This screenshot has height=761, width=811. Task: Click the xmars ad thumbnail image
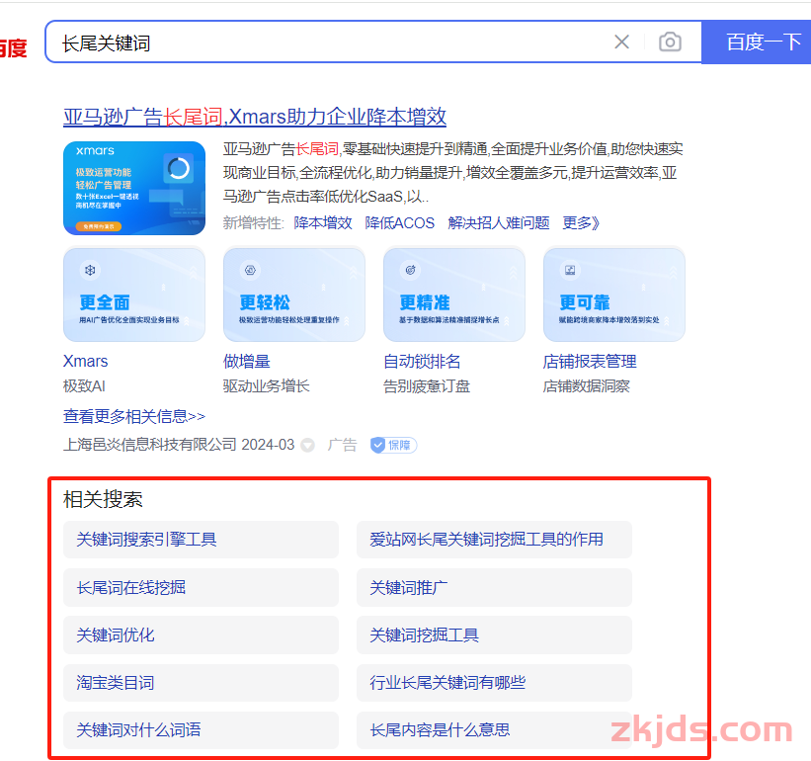click(134, 188)
